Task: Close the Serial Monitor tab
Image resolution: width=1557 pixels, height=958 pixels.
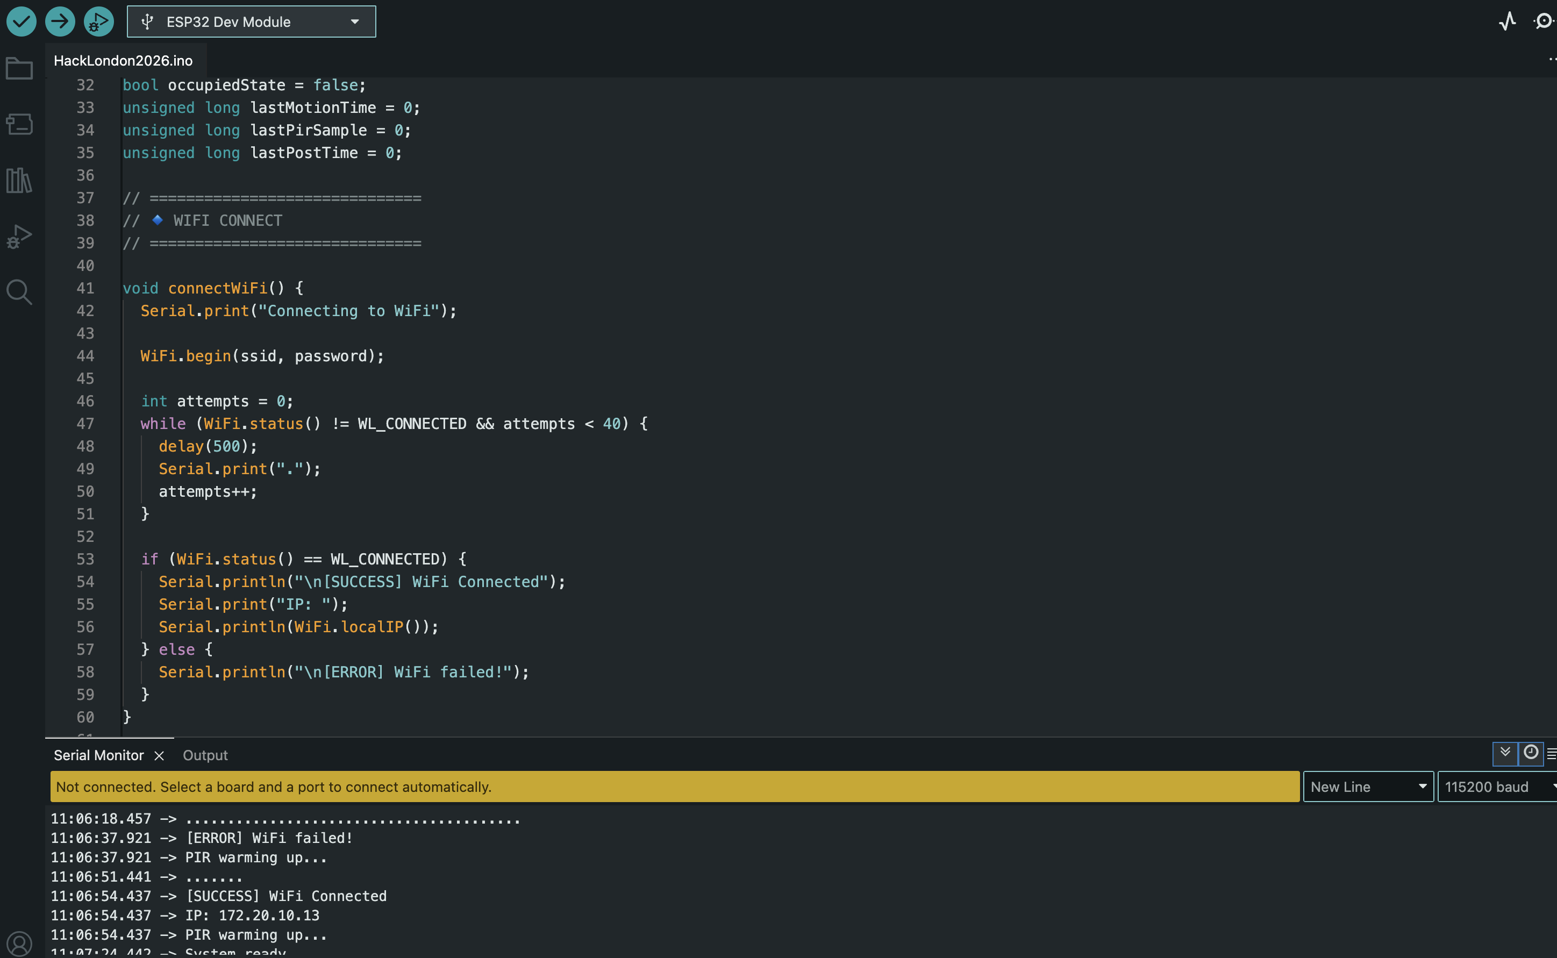Action: point(159,755)
